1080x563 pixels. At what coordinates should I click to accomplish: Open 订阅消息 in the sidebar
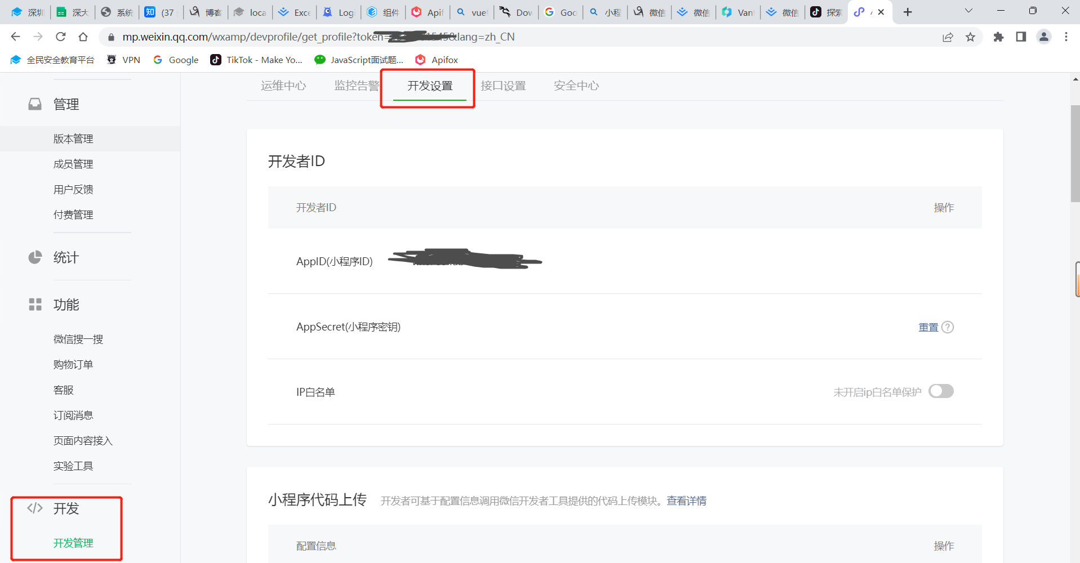pos(73,415)
